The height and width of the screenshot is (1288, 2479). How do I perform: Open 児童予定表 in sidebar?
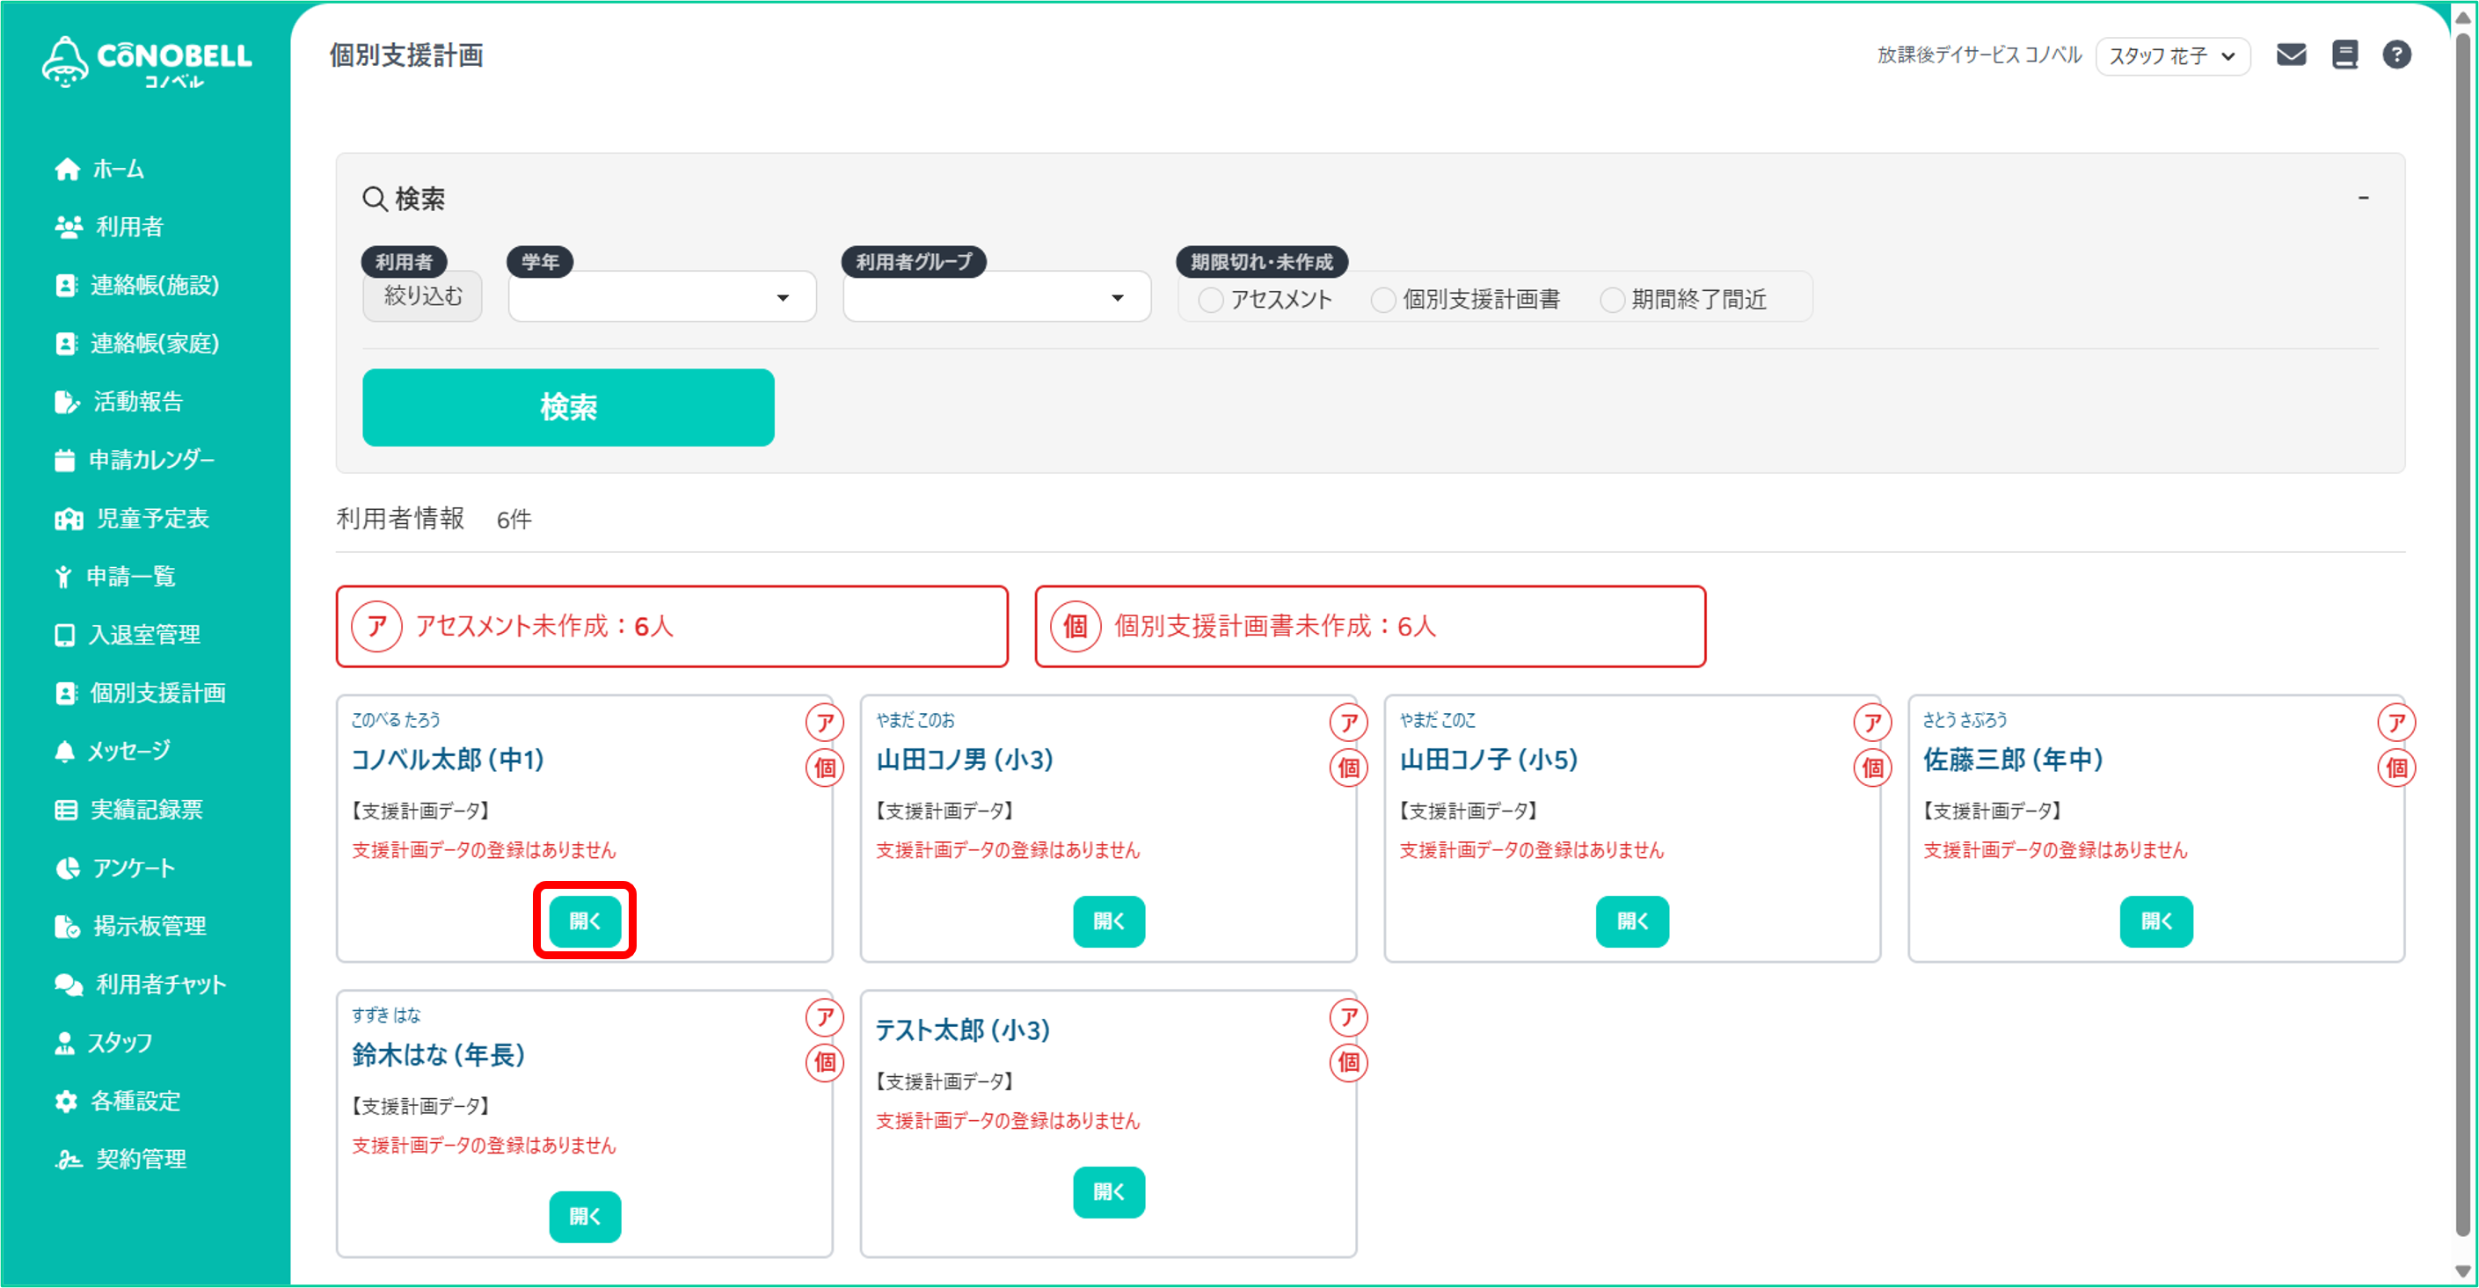coord(132,519)
